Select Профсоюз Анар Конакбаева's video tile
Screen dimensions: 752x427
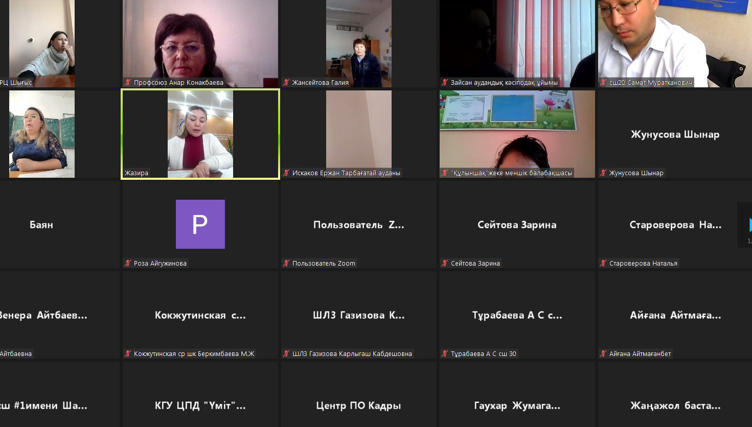tap(200, 43)
